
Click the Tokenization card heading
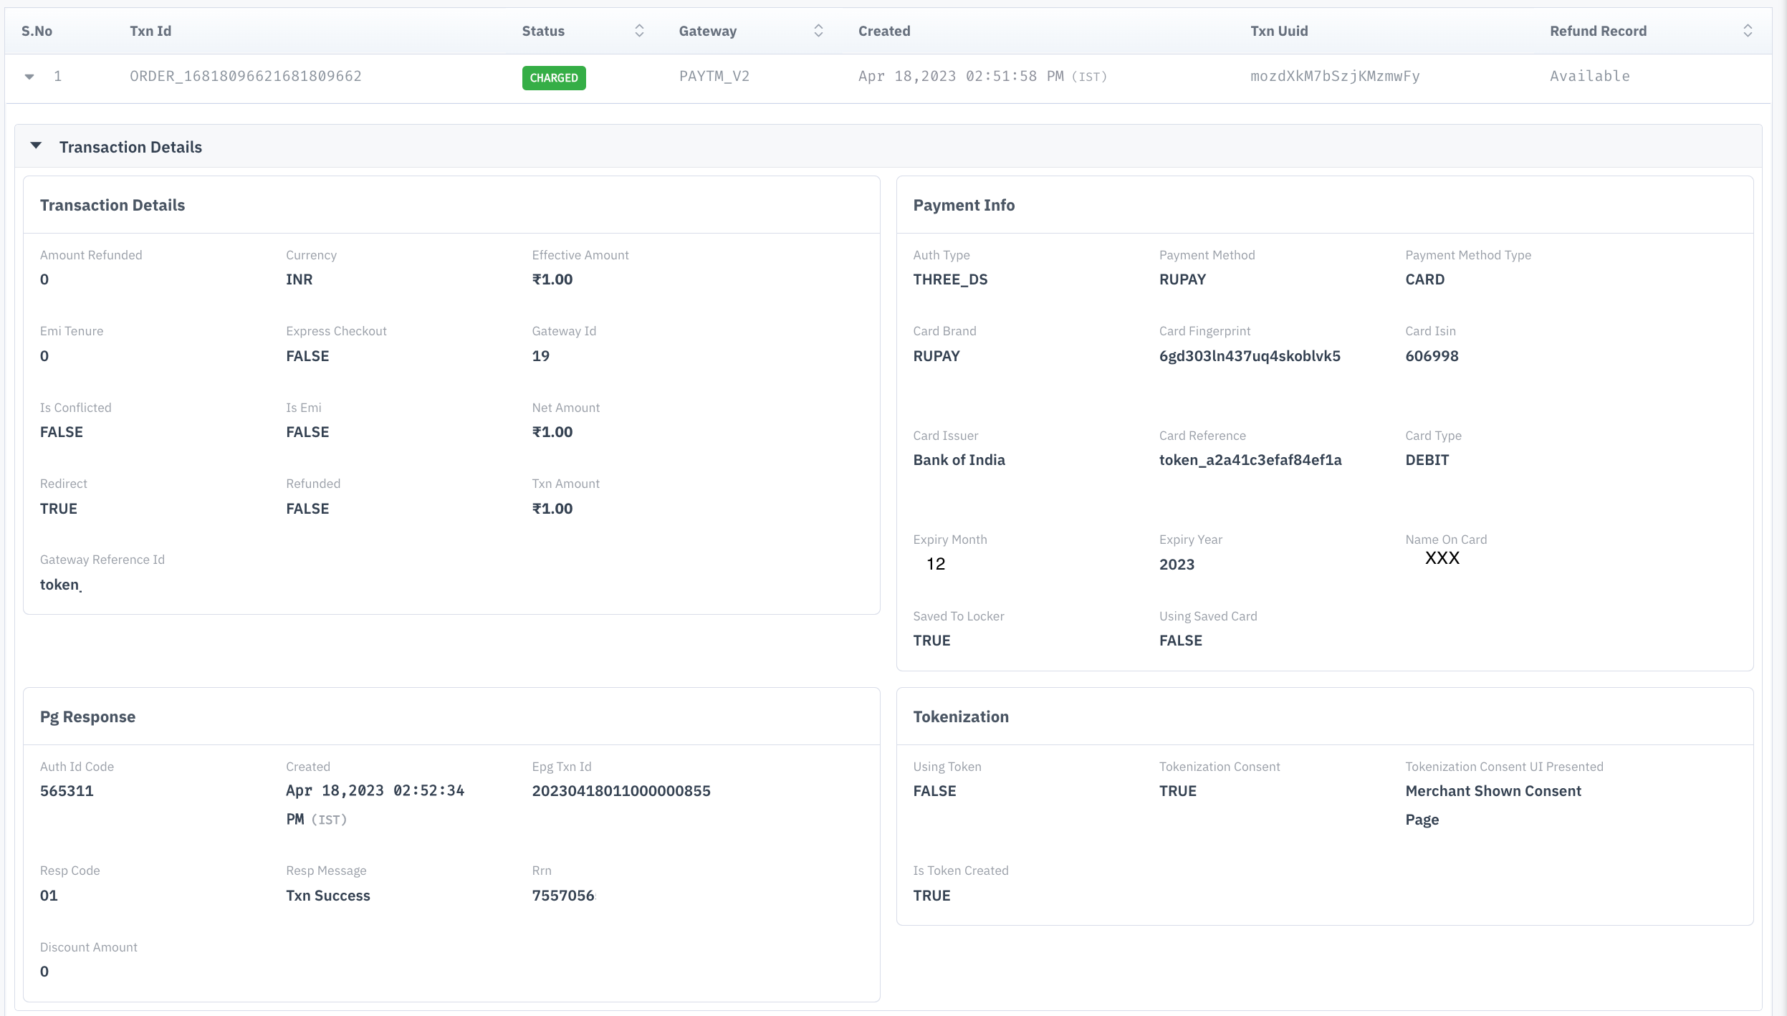[x=960, y=717]
